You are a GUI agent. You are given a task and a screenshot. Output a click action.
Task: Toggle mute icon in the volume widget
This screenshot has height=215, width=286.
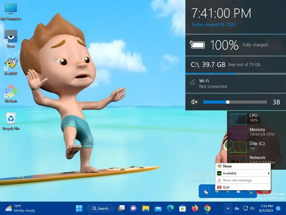(x=194, y=102)
